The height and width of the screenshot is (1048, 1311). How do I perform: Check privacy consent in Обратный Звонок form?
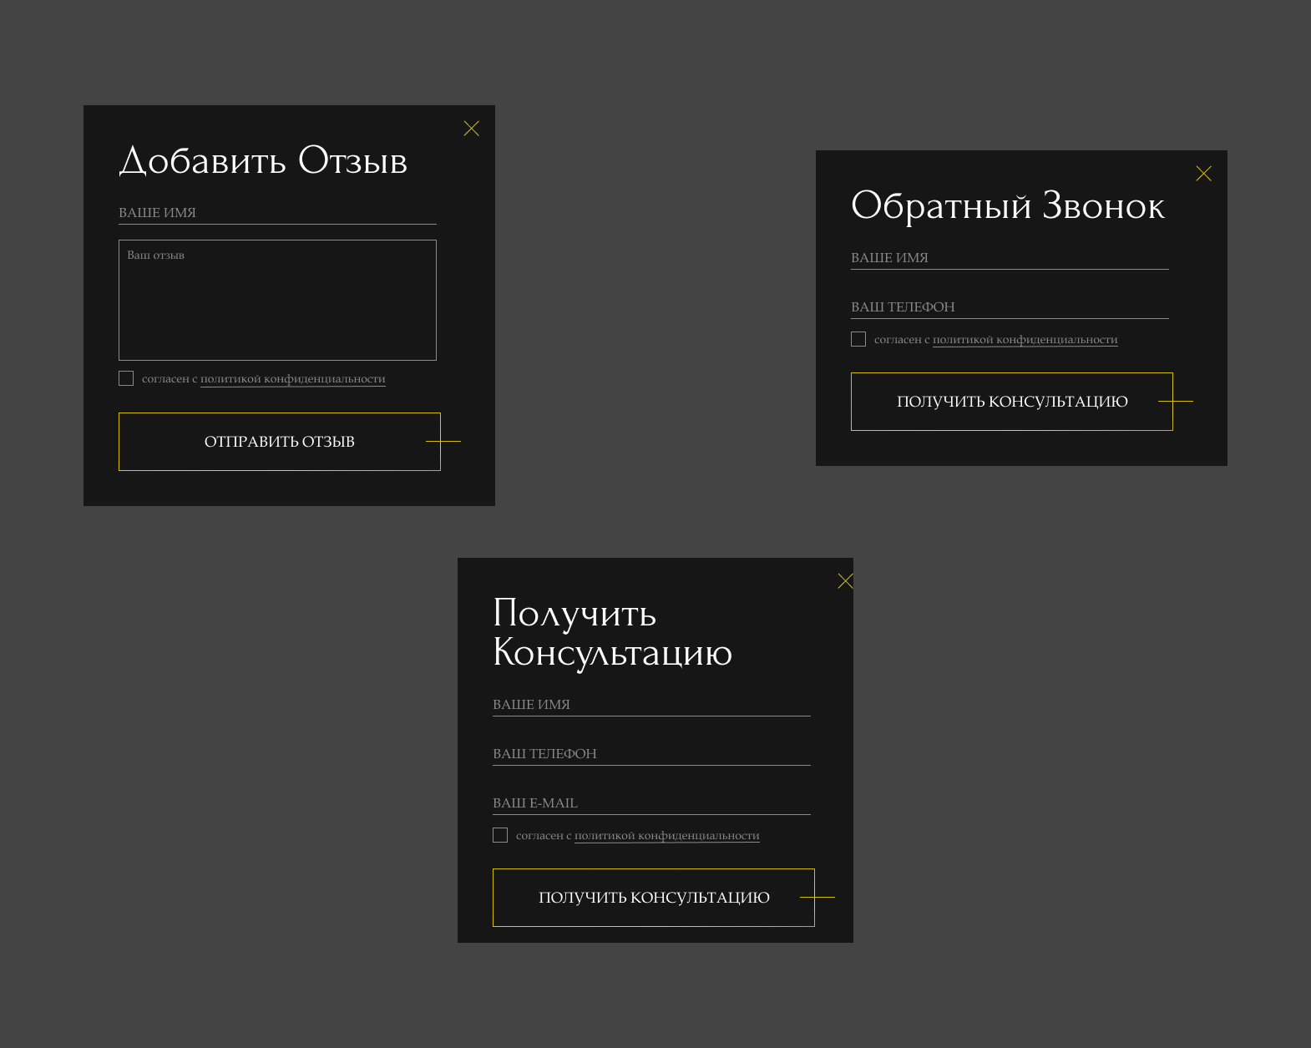click(x=858, y=339)
